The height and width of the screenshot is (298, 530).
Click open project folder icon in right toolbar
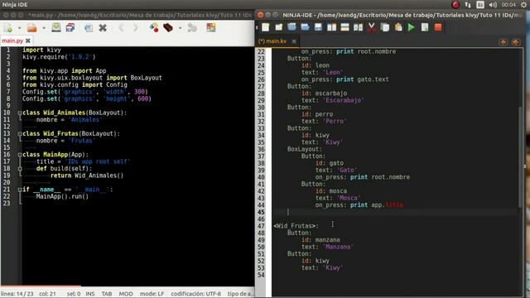point(305,27)
